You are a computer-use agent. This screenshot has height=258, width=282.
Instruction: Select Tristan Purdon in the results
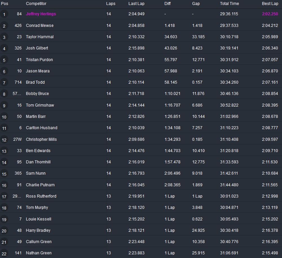pos(39,60)
